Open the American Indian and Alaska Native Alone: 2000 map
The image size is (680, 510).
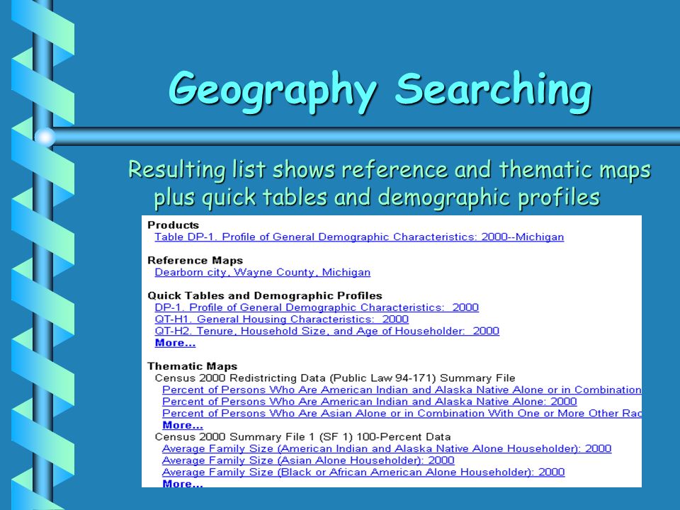coord(370,402)
